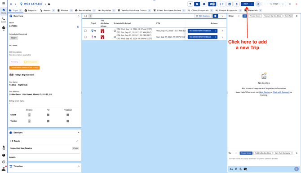Viewport: 301px width, 173px height.
Task: Click the clipboard toolbar icon
Action: [x=197, y=4]
